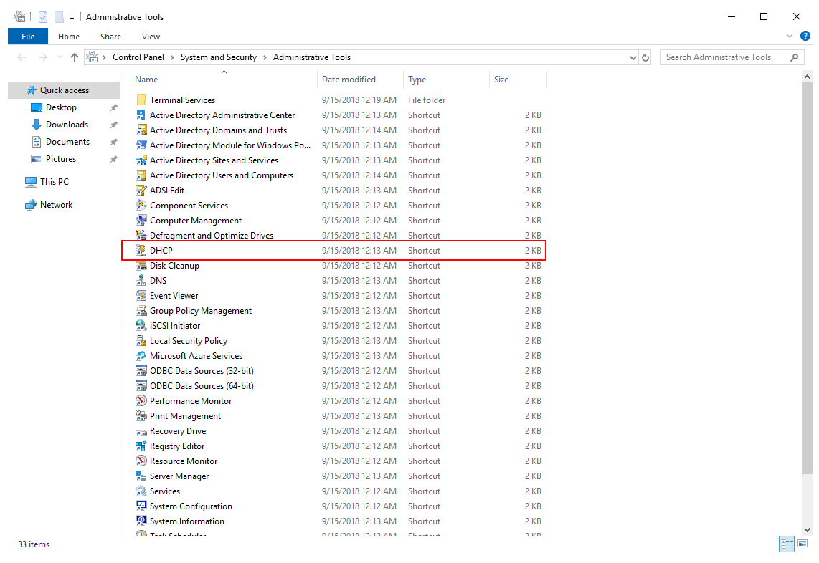This screenshot has height=563, width=819.
Task: Select the Performance Monitor icon
Action: 141,401
